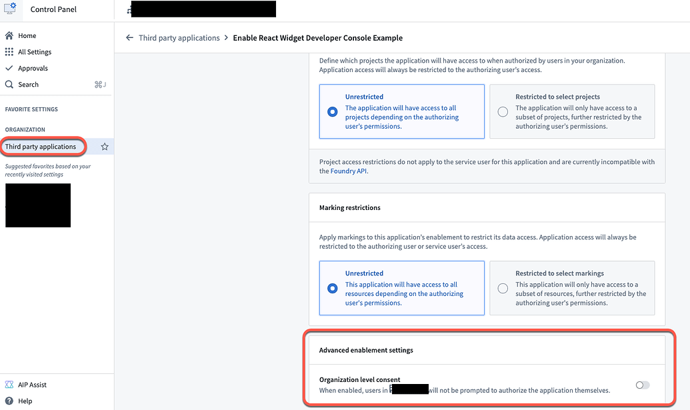Enable the Organization level consent toggle

(641, 385)
